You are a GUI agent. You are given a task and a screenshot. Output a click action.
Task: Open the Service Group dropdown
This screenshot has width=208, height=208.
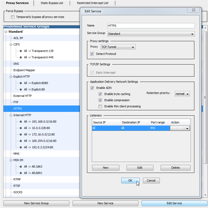[151, 34]
